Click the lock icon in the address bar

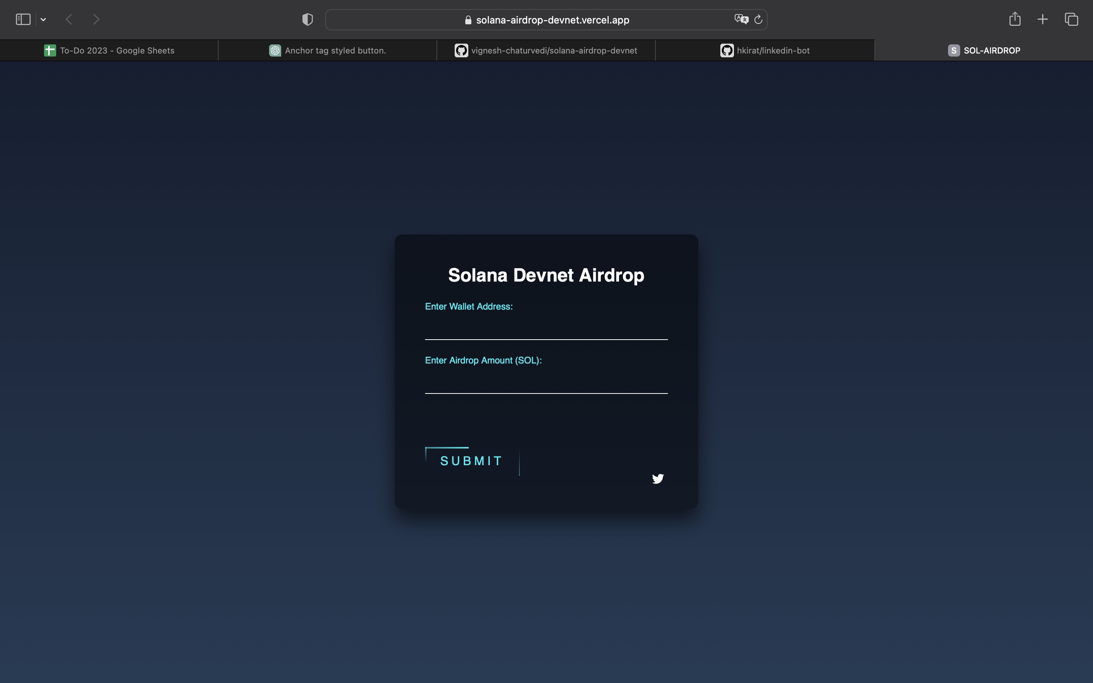468,19
